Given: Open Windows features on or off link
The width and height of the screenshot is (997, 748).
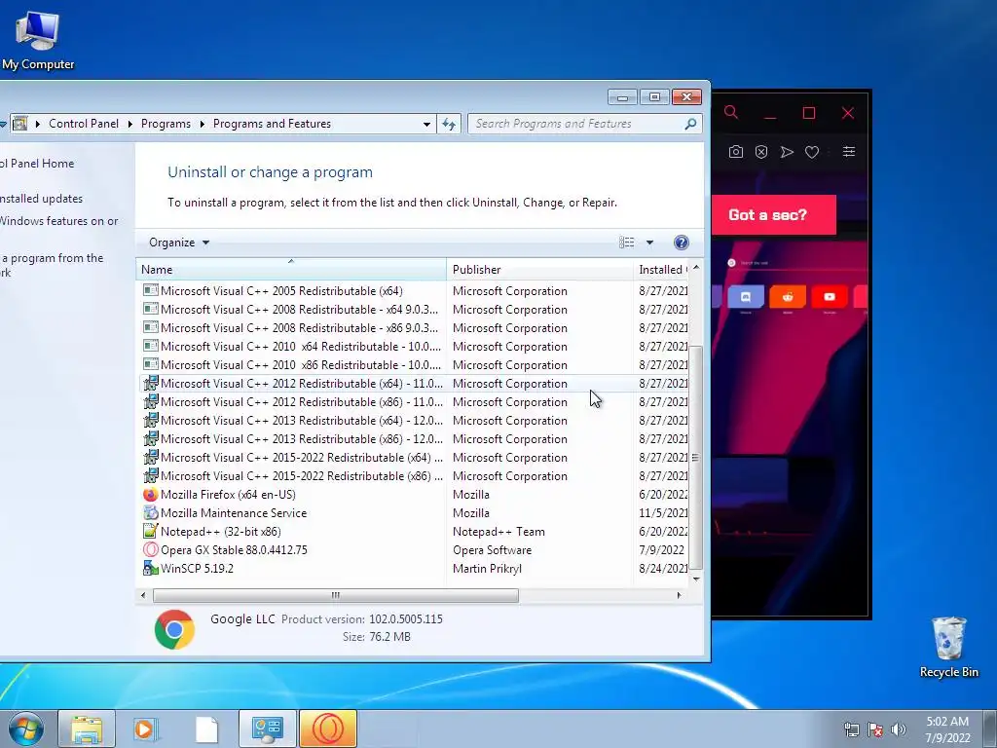Looking at the screenshot, I should (x=59, y=221).
